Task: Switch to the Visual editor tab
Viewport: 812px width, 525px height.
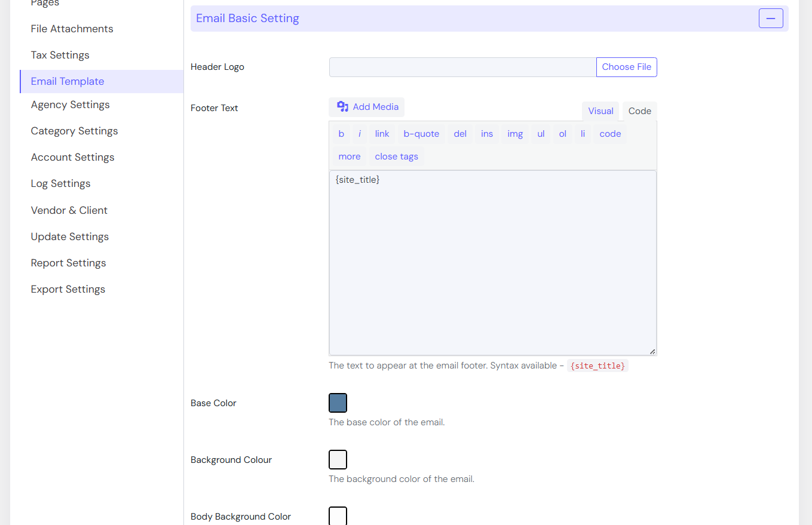Action: point(600,111)
